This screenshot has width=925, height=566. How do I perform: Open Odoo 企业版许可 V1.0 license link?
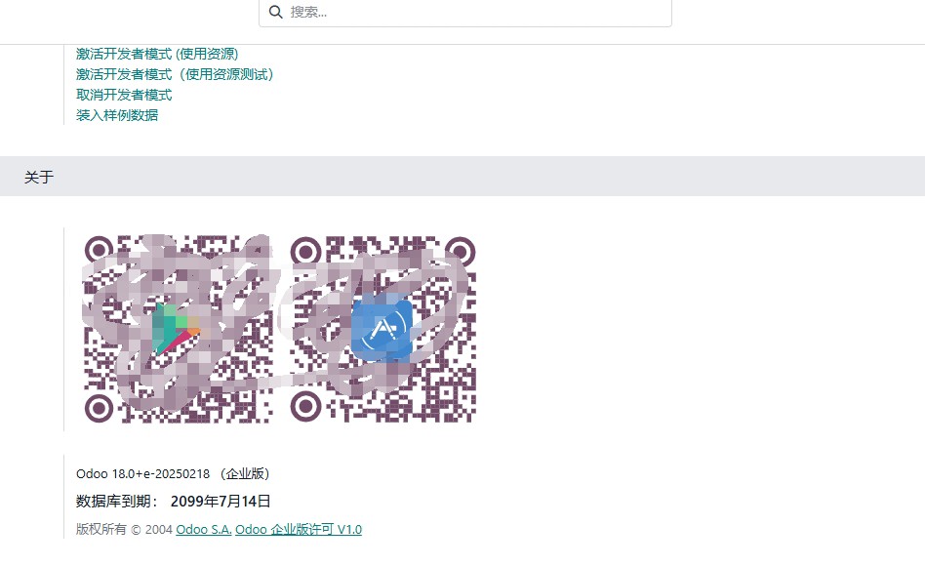[x=299, y=530]
